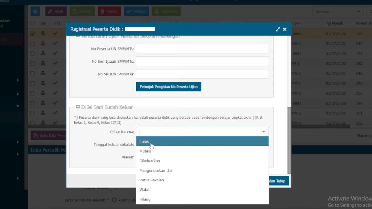Collapse the Pendaftaran Ujian Nasional section

(x=78, y=37)
